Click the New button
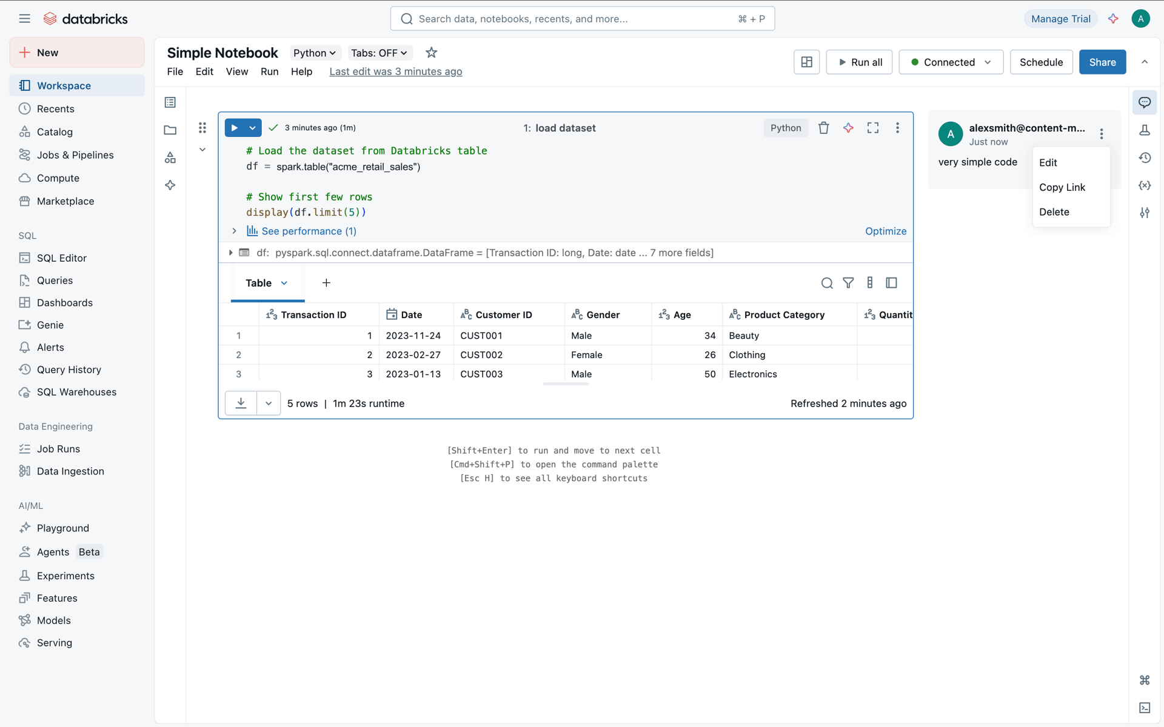The height and width of the screenshot is (727, 1164). tap(77, 53)
